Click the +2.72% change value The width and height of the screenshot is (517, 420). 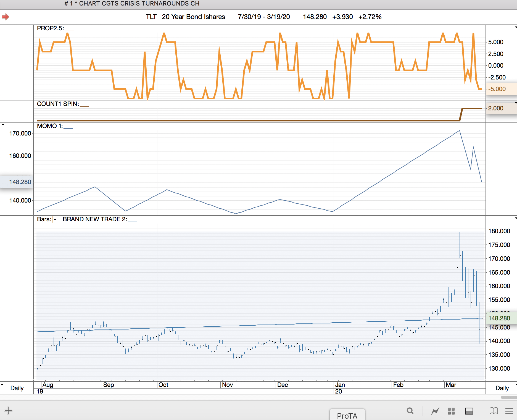point(370,17)
